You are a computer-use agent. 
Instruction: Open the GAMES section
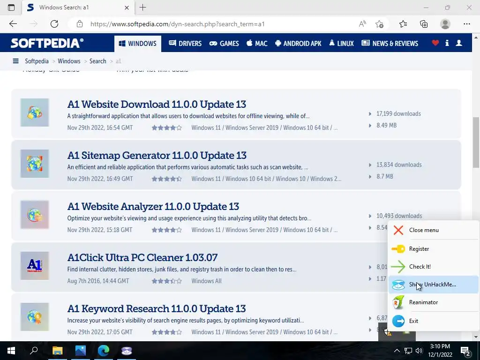coord(224,44)
